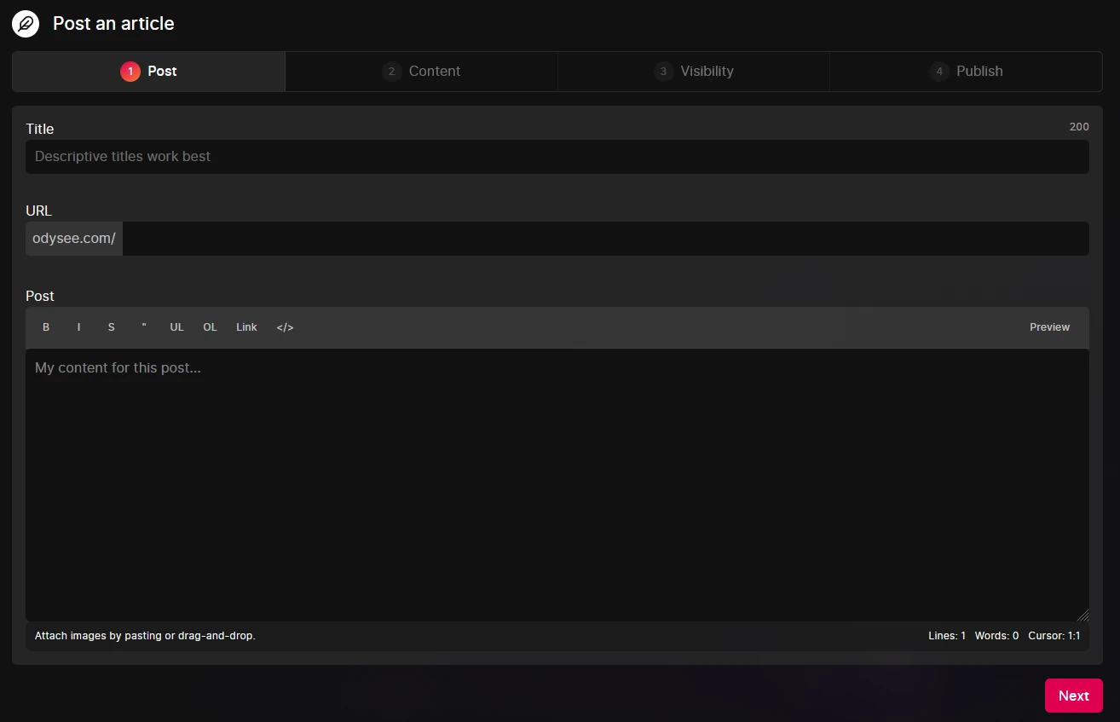
Task: Click the feather article icon
Action: 26,24
